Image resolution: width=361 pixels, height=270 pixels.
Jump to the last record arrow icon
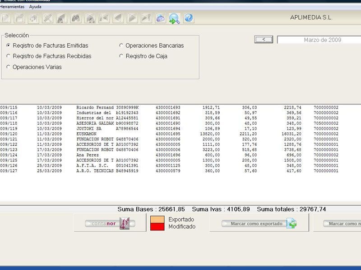(146, 18)
